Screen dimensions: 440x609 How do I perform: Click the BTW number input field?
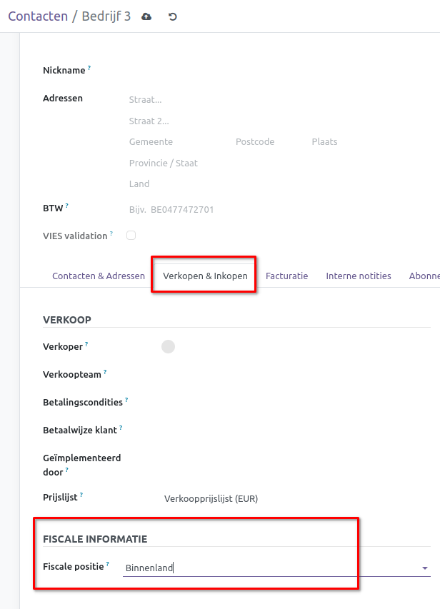pos(214,210)
